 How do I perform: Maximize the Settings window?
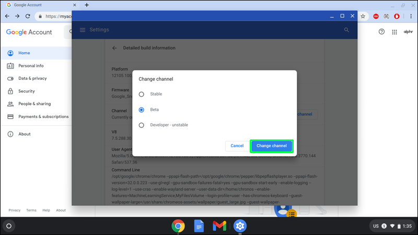pos(342,16)
